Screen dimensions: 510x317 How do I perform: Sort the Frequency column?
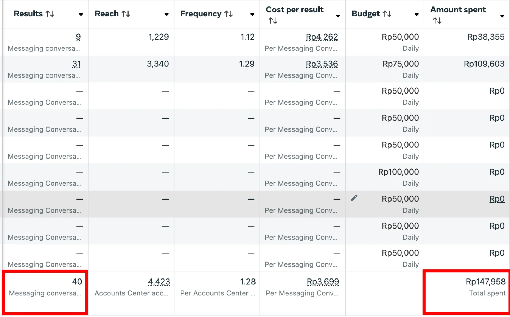pos(229,14)
